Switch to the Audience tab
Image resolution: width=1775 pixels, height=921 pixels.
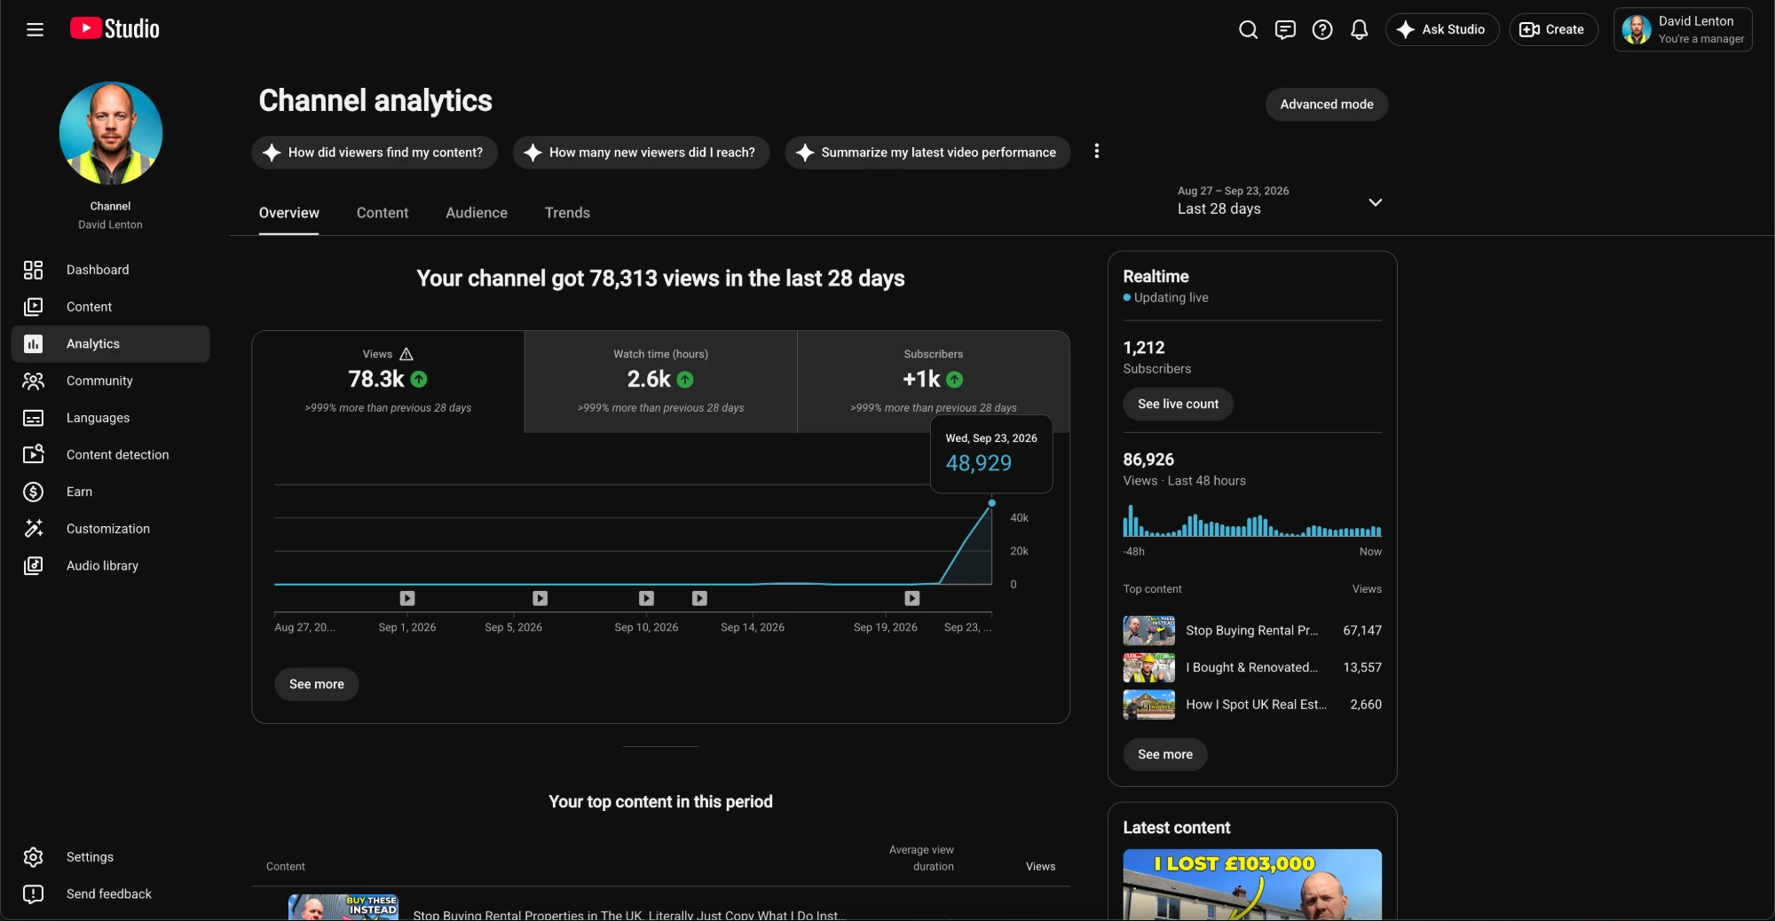click(x=477, y=213)
